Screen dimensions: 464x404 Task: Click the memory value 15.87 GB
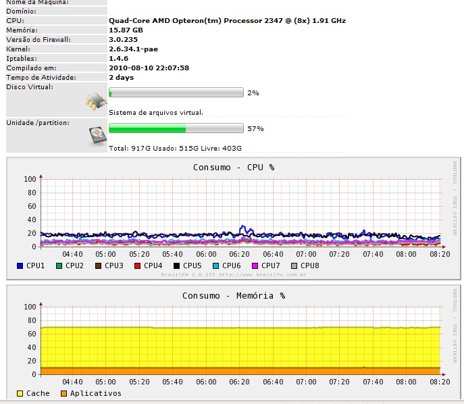coord(126,30)
